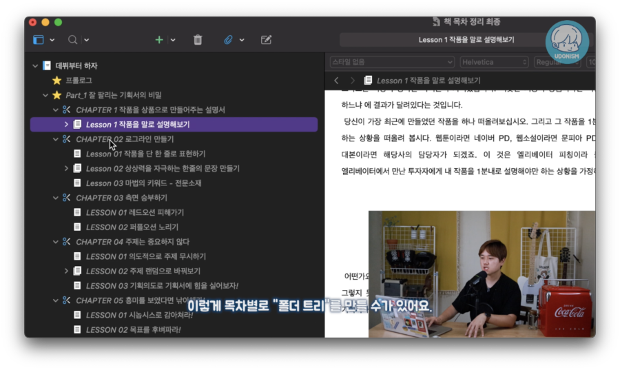
Task: Open LESSON 01 시놉시스로 감아쳐라!
Action: (x=139, y=315)
